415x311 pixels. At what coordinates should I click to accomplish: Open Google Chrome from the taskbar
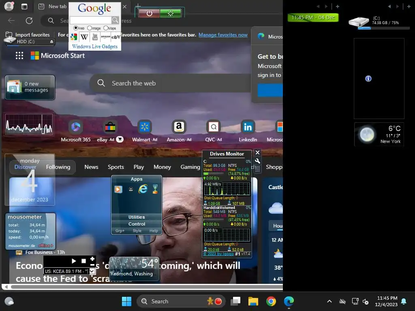point(271,301)
